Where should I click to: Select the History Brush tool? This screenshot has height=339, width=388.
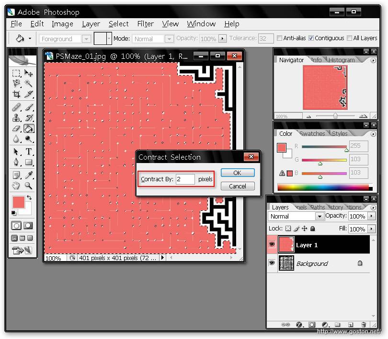[x=28, y=118]
